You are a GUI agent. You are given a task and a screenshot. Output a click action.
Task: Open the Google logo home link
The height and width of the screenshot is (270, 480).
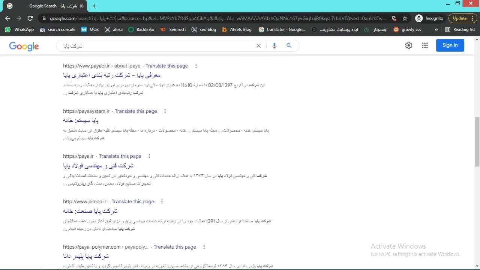click(24, 46)
